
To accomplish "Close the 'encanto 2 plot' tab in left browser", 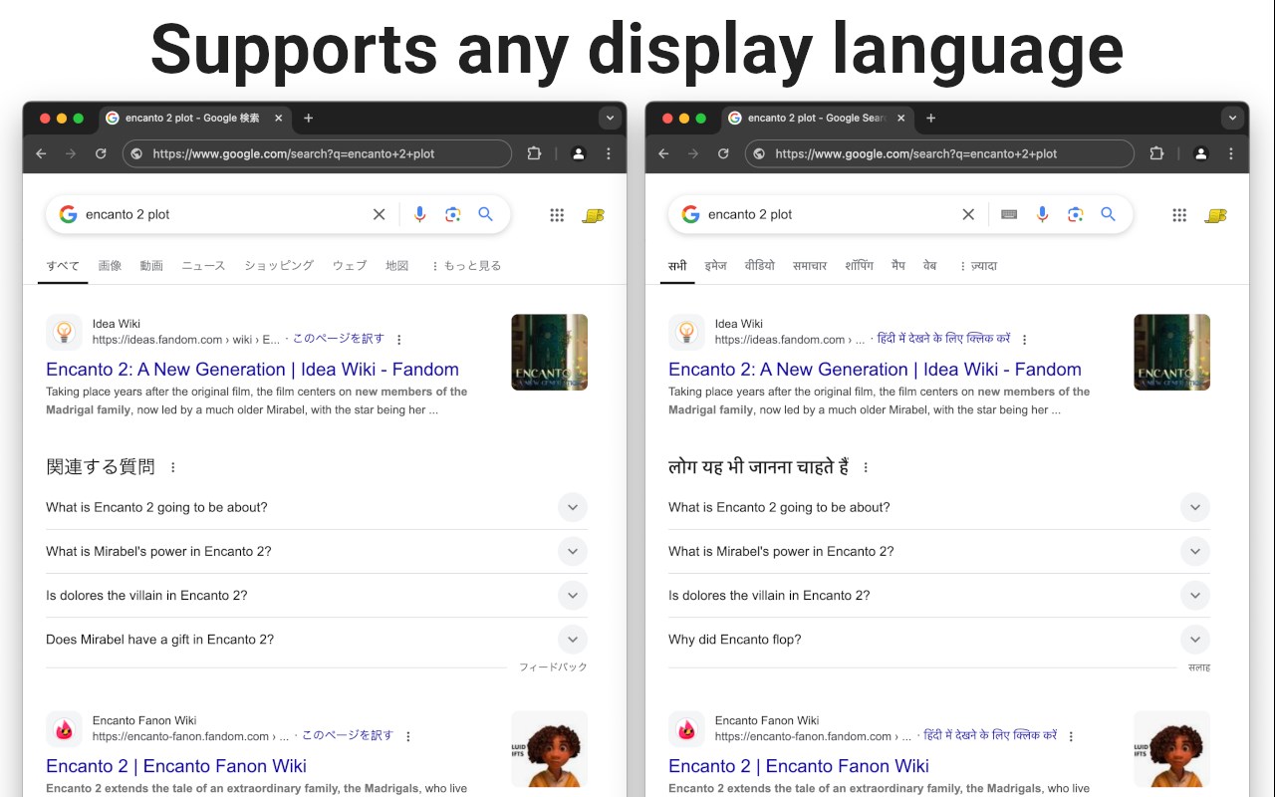I will [x=279, y=118].
